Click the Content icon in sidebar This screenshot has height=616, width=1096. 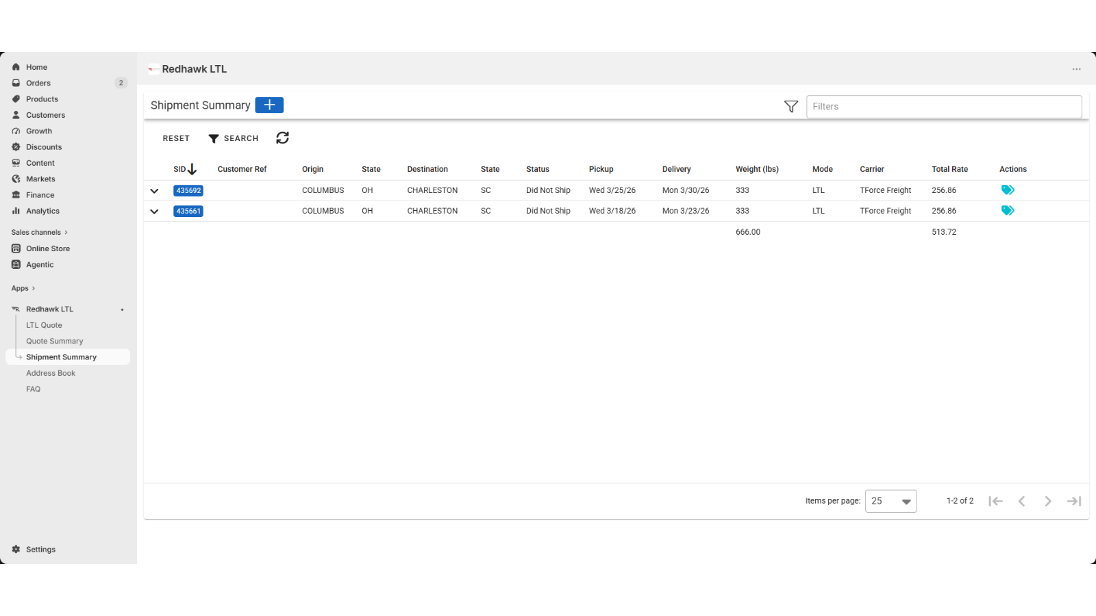(x=16, y=163)
